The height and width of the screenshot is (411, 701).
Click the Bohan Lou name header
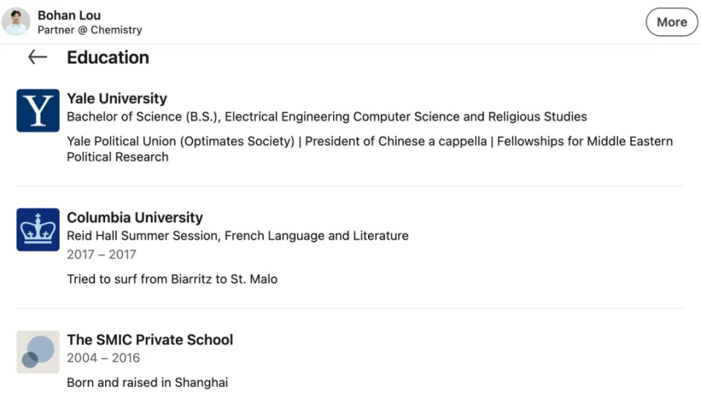69,15
